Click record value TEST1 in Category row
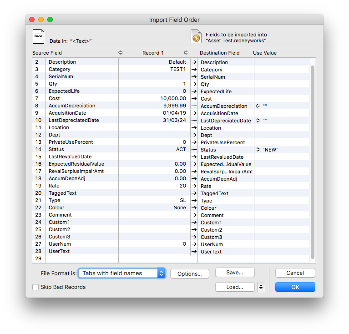 tap(178, 69)
